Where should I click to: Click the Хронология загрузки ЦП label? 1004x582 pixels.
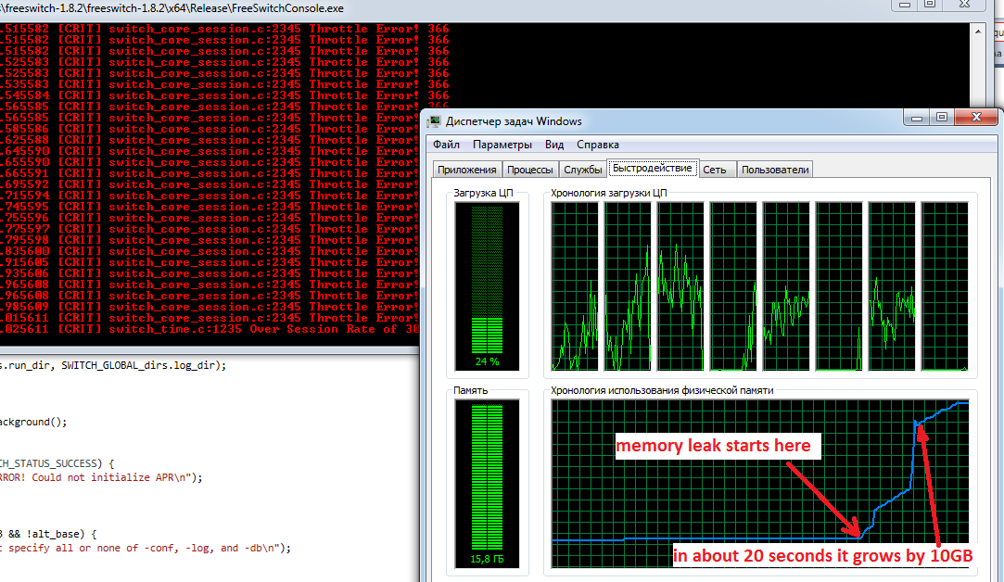(x=609, y=193)
